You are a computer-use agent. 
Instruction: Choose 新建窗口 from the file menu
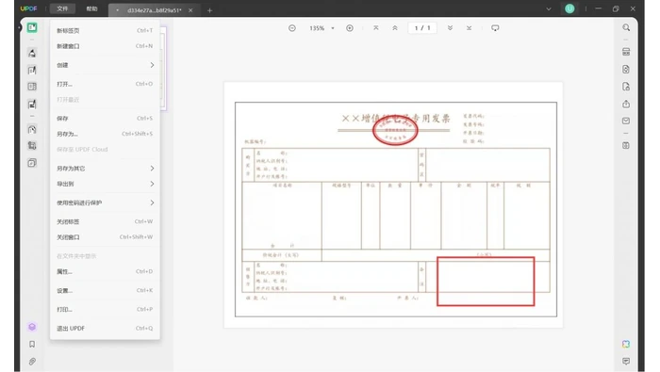click(105, 46)
